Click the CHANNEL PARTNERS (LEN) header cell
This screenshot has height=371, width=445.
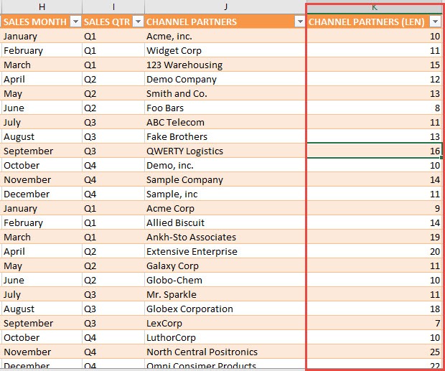pyautogui.click(x=375, y=22)
